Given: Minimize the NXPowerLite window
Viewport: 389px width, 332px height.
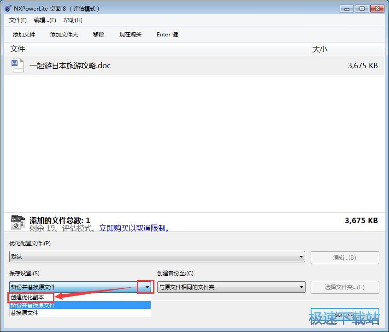Looking at the screenshot, I should click(347, 9).
